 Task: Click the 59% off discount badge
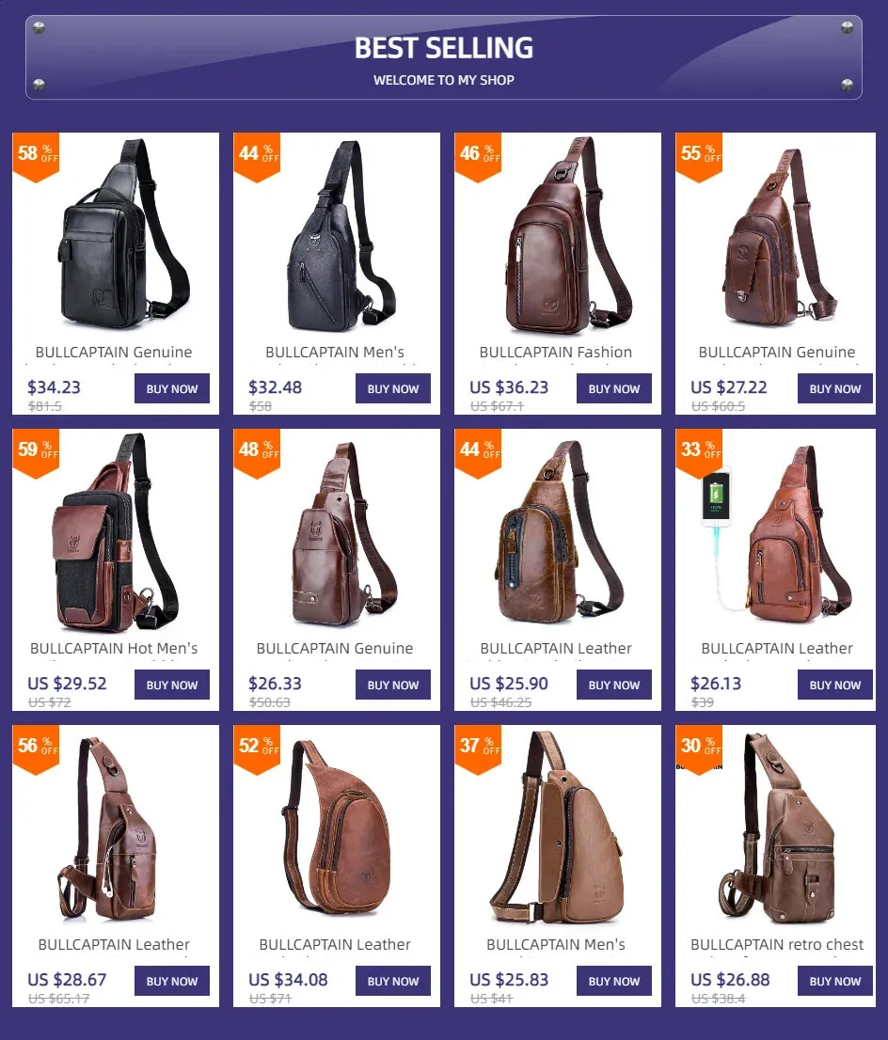pos(37,453)
